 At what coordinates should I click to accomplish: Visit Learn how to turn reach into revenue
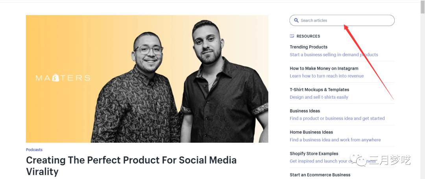(327, 76)
